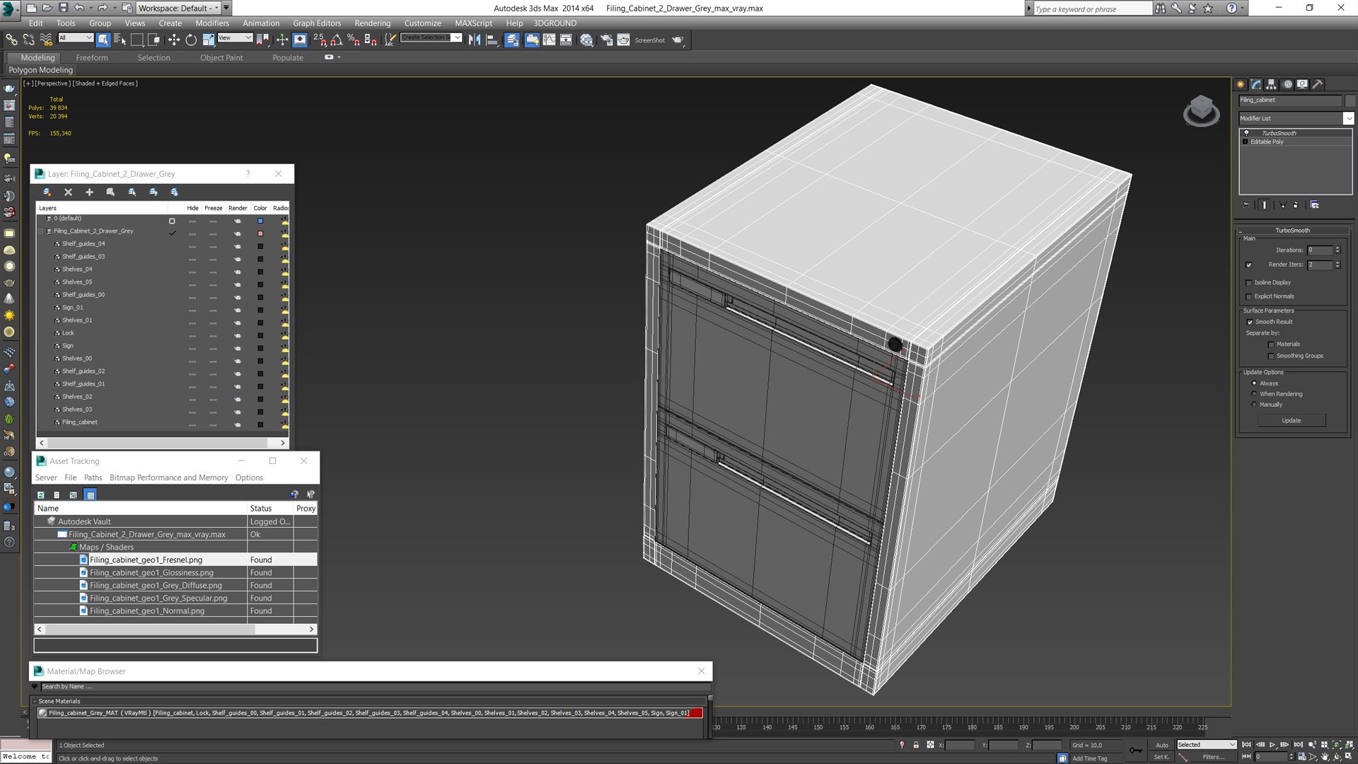1358x764 pixels.
Task: Open Create Selection Set dropdown
Action: pos(431,37)
